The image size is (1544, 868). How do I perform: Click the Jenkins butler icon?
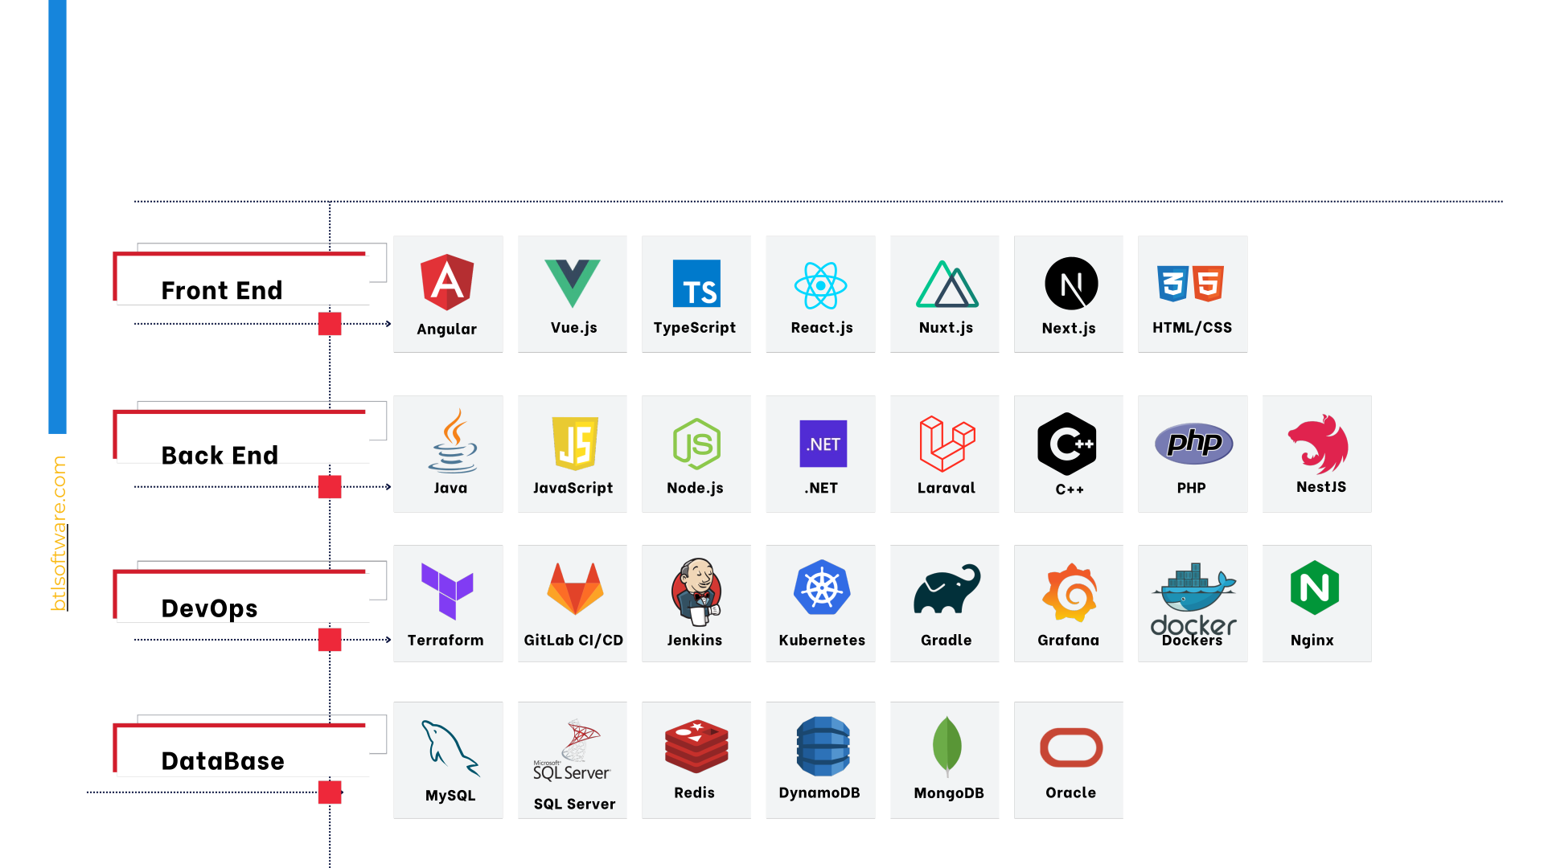[x=696, y=592]
